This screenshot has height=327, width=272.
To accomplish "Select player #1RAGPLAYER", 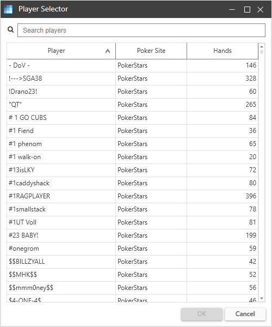I will [132, 196].
